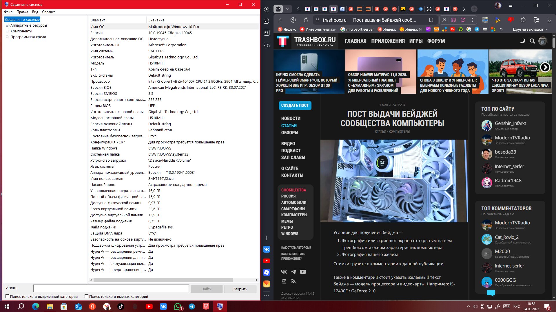Open the user profile avatar on Trashbox header
The height and width of the screenshot is (312, 556).
click(543, 41)
